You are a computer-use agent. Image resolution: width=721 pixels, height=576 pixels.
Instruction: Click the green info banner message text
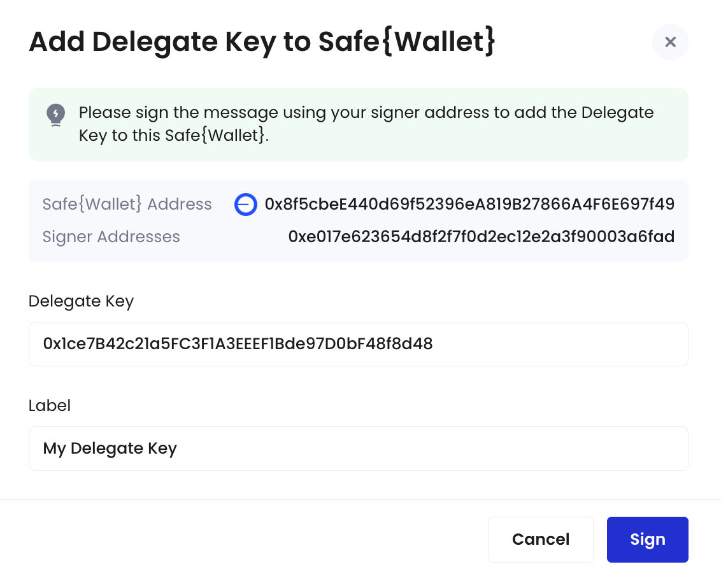tap(366, 124)
